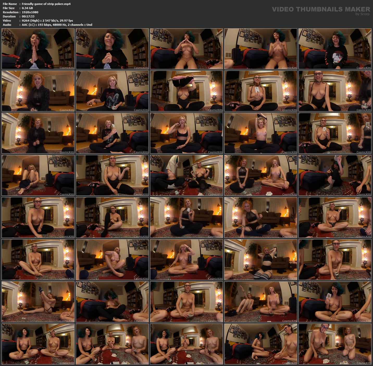Open thumbnail of laughing person in printed sweatshirt
This screenshot has height=366, width=373.
coord(335,49)
